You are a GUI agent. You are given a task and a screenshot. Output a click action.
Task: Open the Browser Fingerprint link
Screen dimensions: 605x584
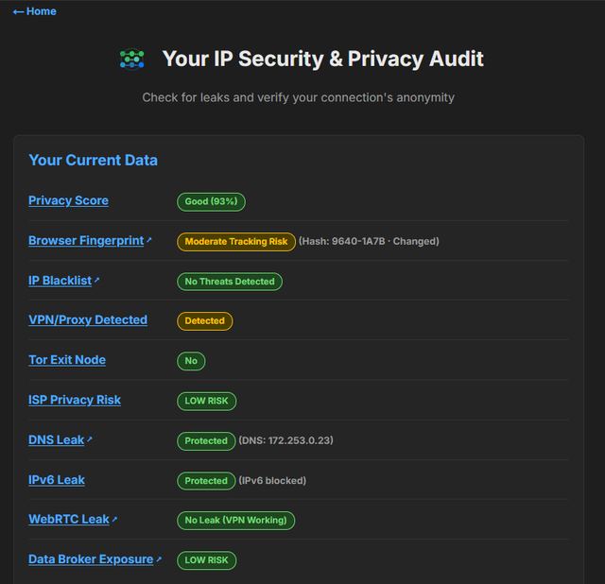click(x=86, y=241)
